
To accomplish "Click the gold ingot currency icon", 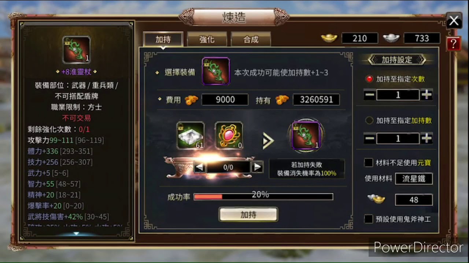I will point(329,38).
